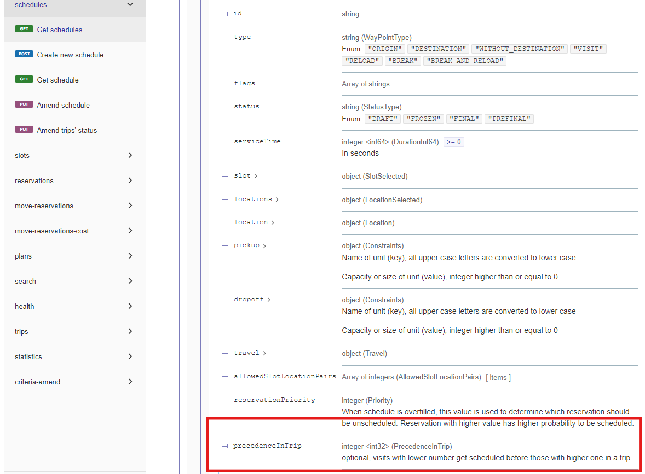Select the Amend schedule menu item
This screenshot has height=474, width=645.
[63, 105]
